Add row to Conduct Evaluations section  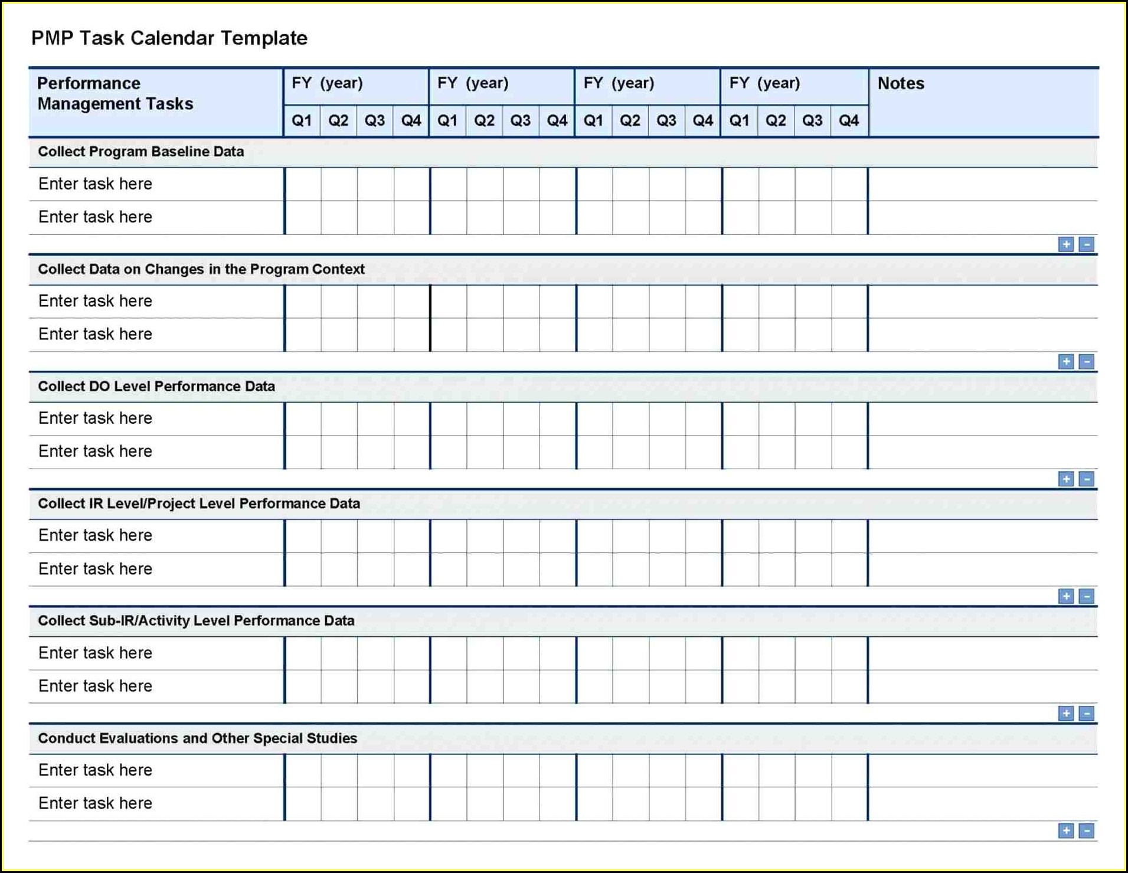click(x=1065, y=831)
